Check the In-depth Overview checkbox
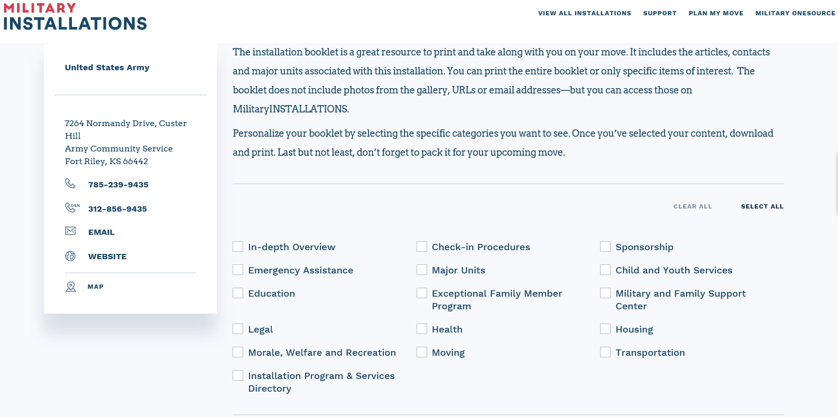 tap(238, 247)
